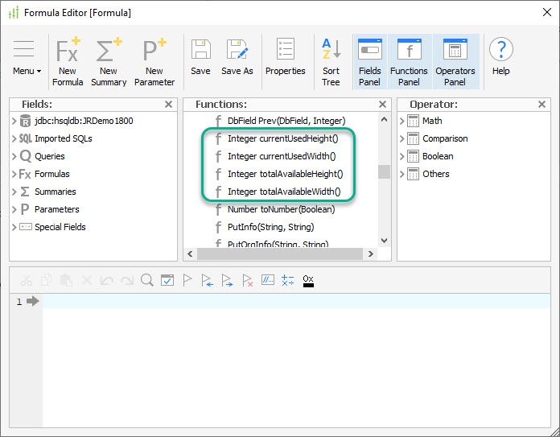Expand the Comparison operators
Image resolution: width=560 pixels, height=437 pixels.
click(402, 138)
